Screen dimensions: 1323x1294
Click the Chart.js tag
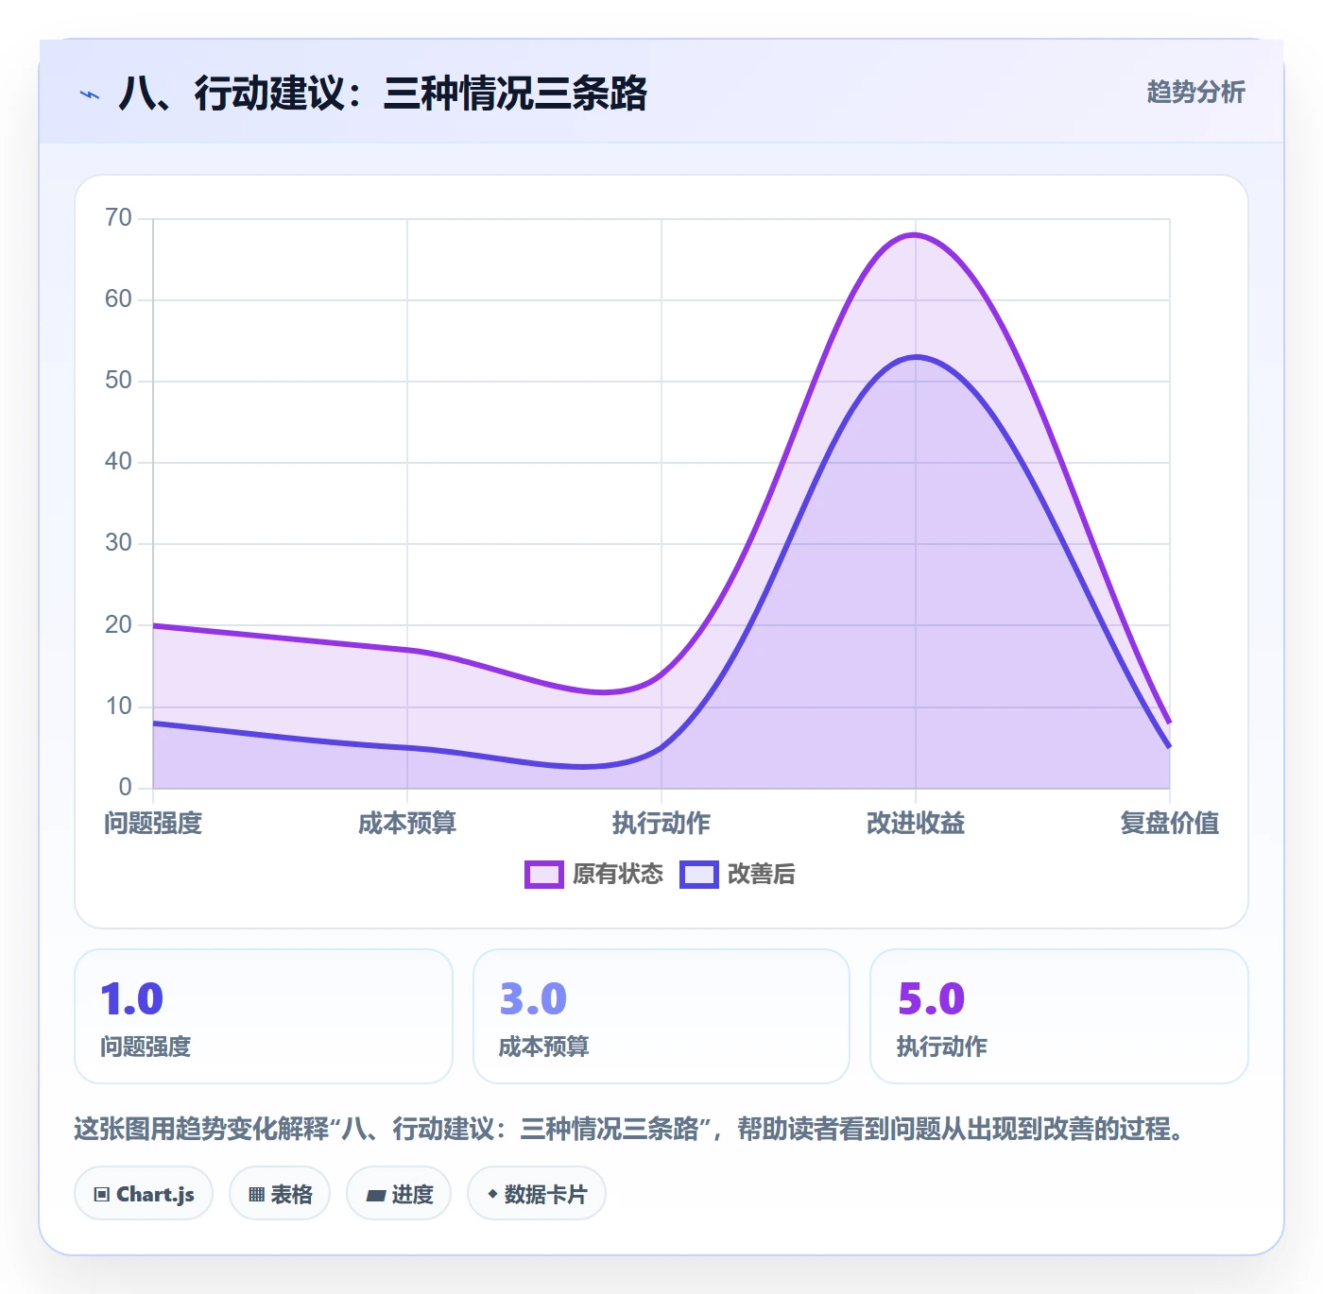pos(144,1194)
